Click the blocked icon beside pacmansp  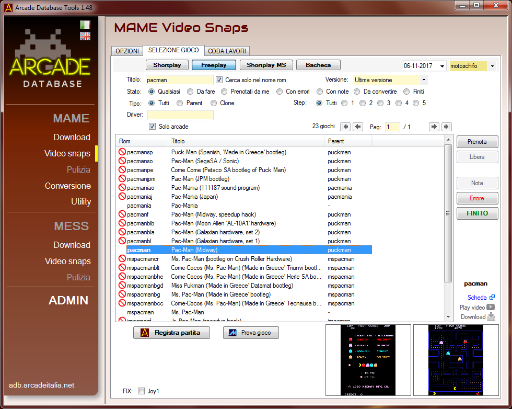point(122,152)
